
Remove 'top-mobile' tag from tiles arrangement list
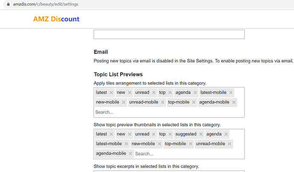click(x=194, y=102)
